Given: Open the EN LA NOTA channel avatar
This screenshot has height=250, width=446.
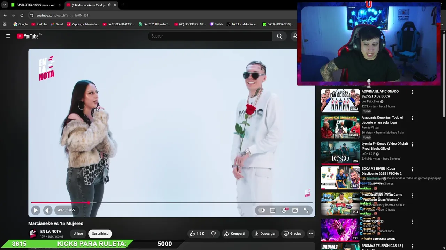Looking at the screenshot, I should [33, 234].
